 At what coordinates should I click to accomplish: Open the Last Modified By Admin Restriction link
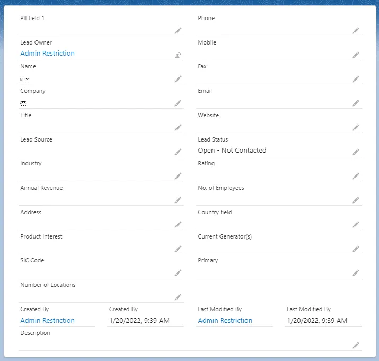pos(225,321)
